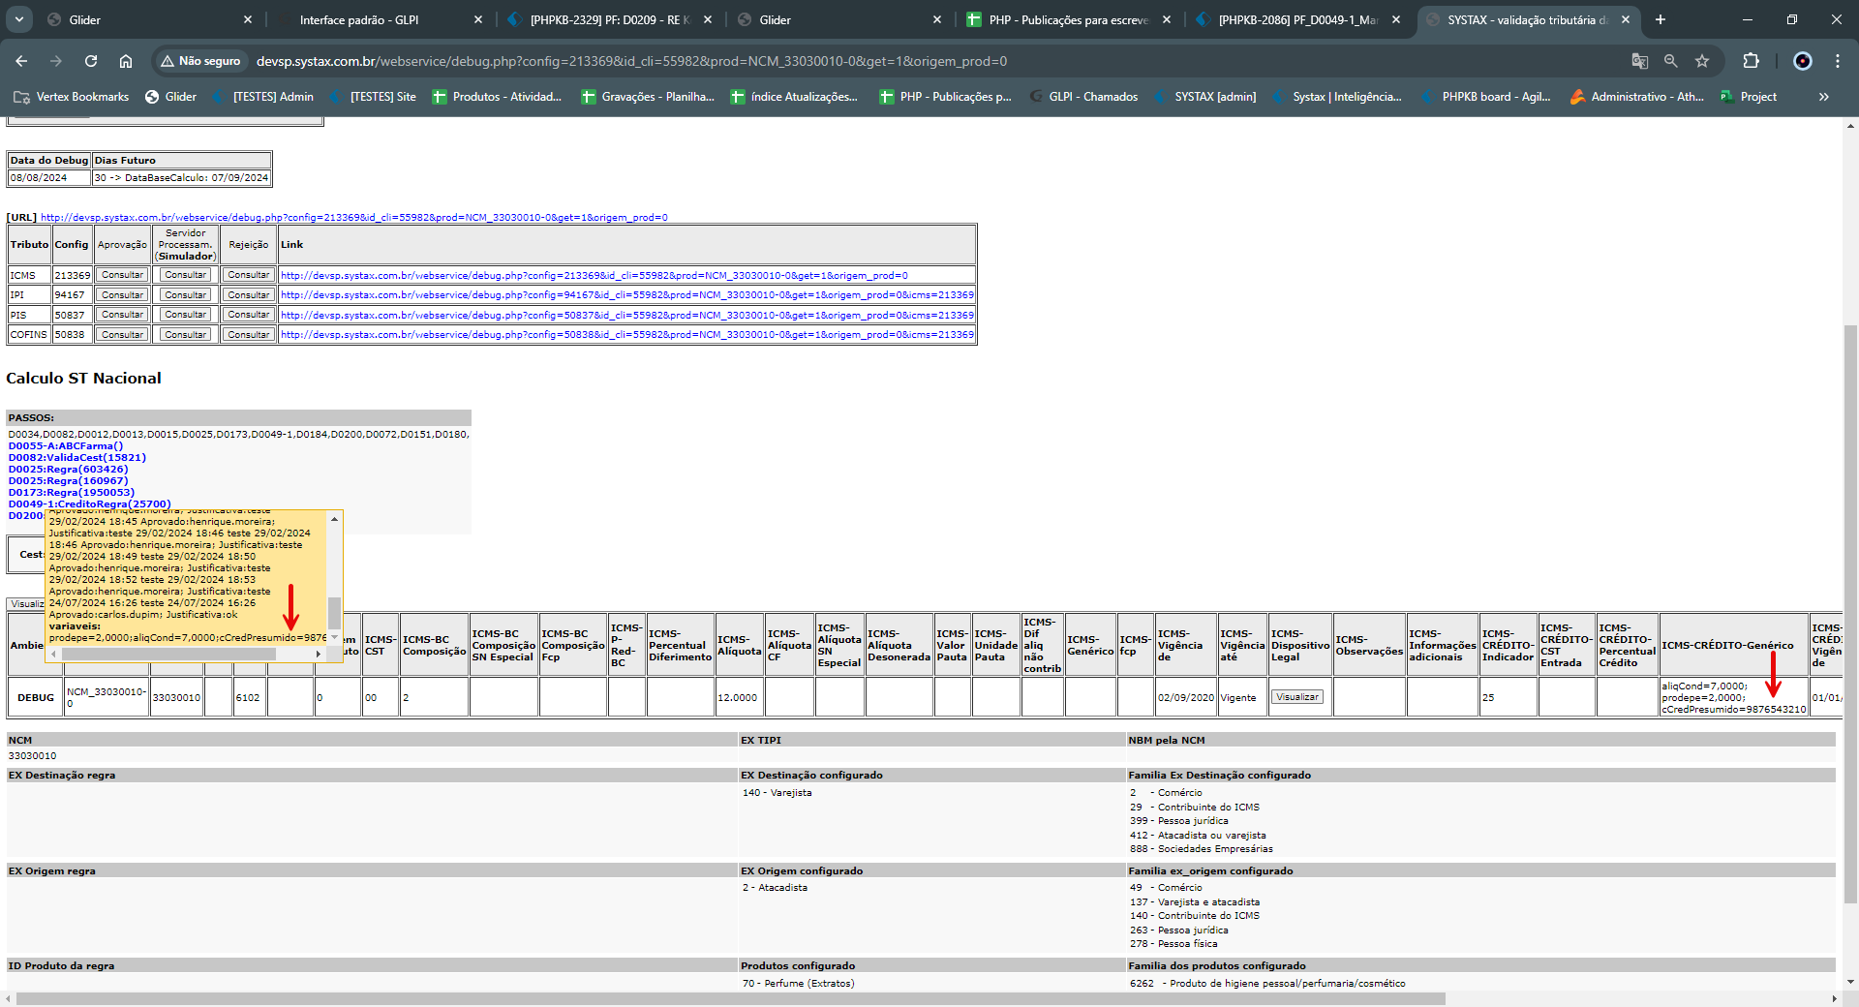This screenshot has width=1859, height=1007.
Task: Open the ICMS config 213369 debug link
Action: click(594, 276)
